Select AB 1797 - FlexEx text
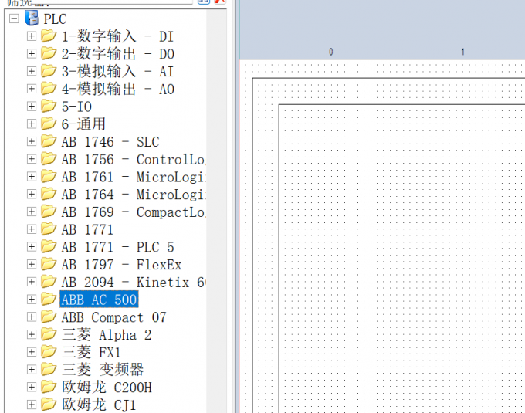The width and height of the screenshot is (525, 413). coord(121,265)
